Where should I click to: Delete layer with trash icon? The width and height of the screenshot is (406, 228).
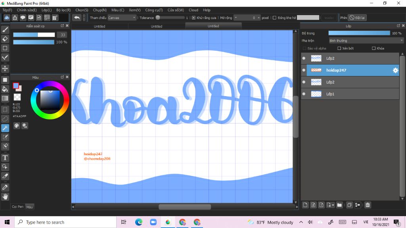[368, 205]
